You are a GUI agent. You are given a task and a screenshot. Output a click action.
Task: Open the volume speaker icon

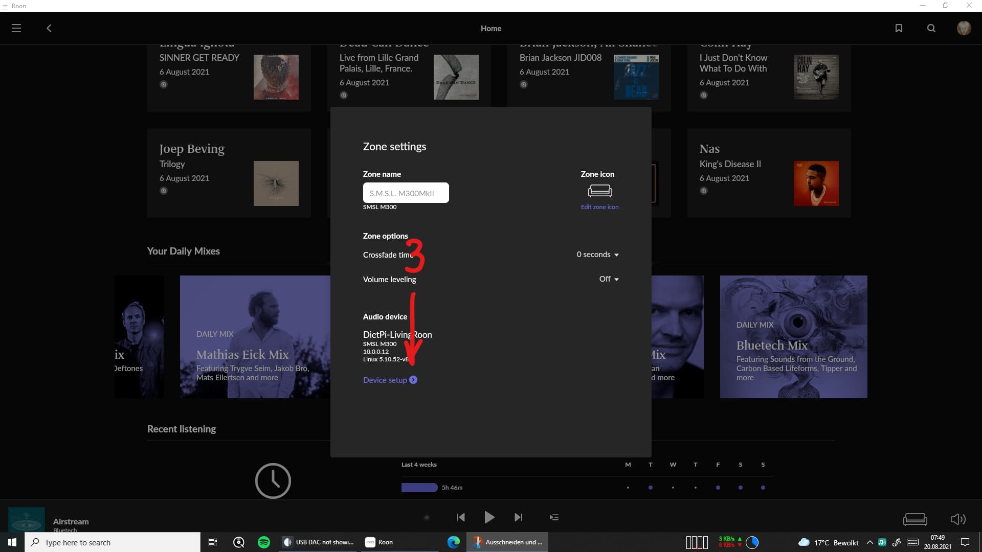pyautogui.click(x=958, y=519)
